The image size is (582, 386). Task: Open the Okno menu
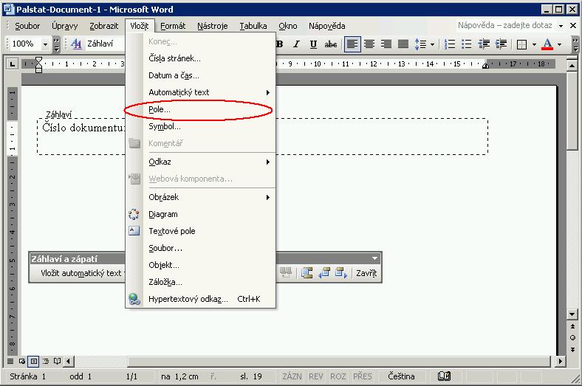288,26
